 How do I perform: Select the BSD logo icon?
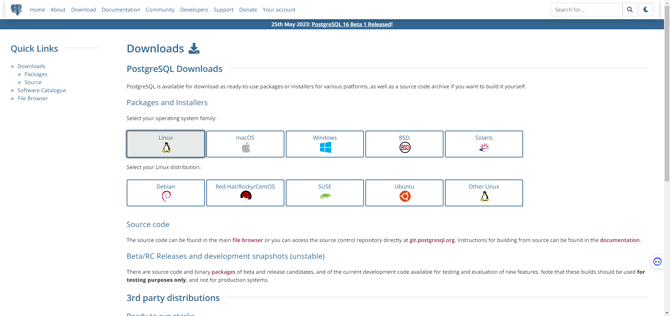click(405, 148)
